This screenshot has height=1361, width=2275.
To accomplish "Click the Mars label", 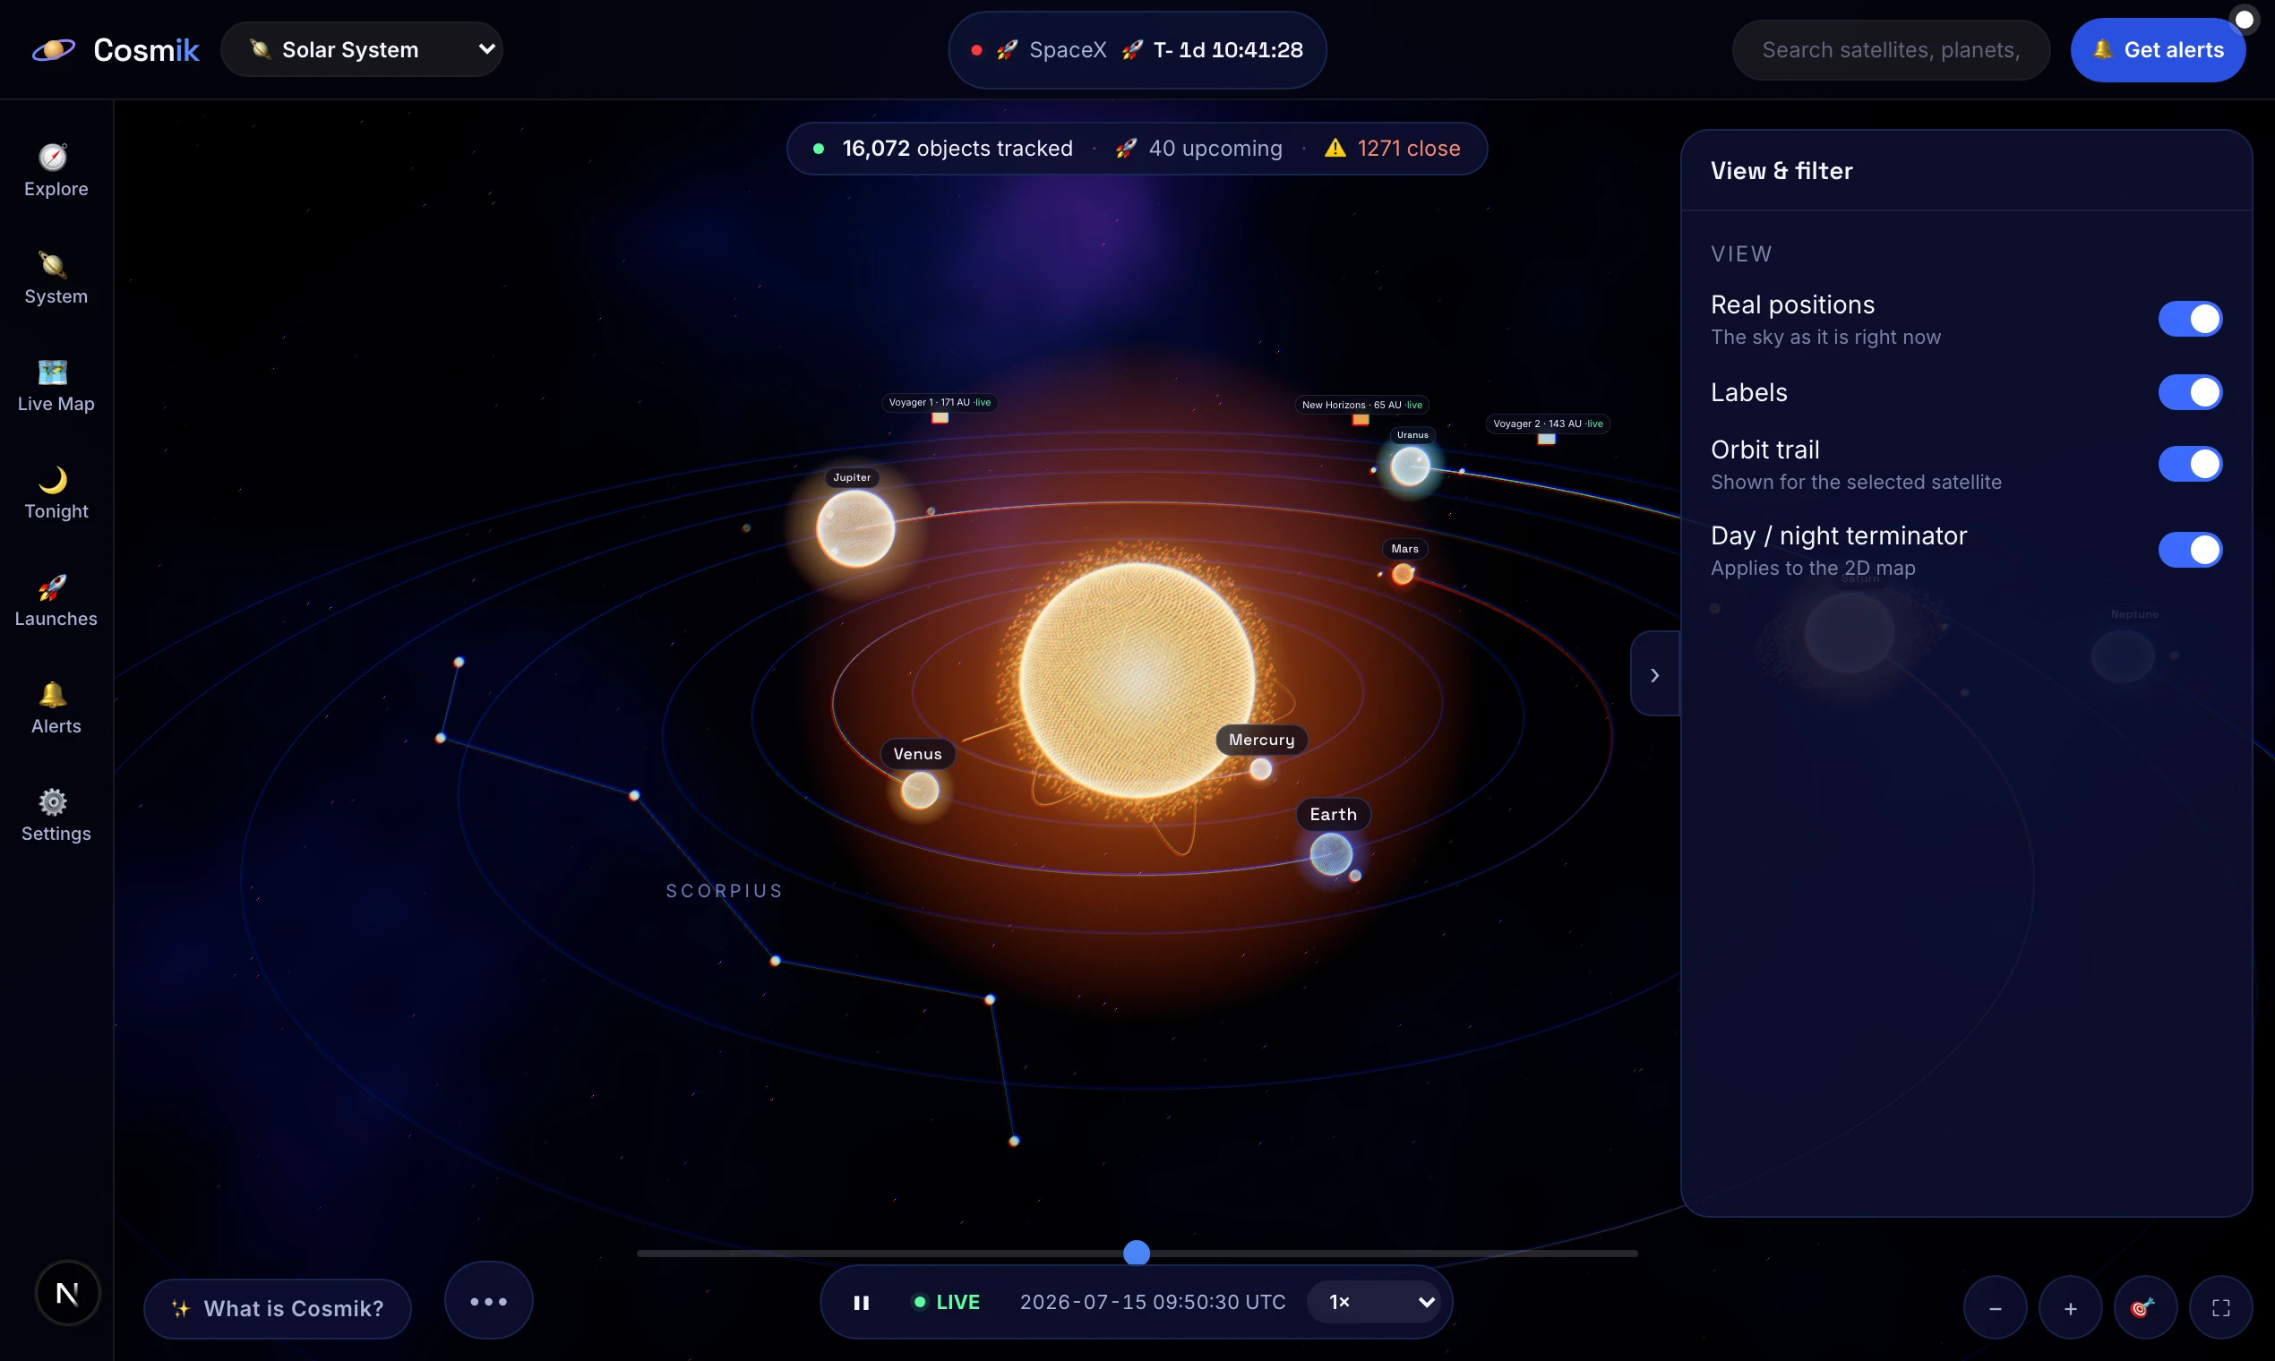I will pos(1404,549).
